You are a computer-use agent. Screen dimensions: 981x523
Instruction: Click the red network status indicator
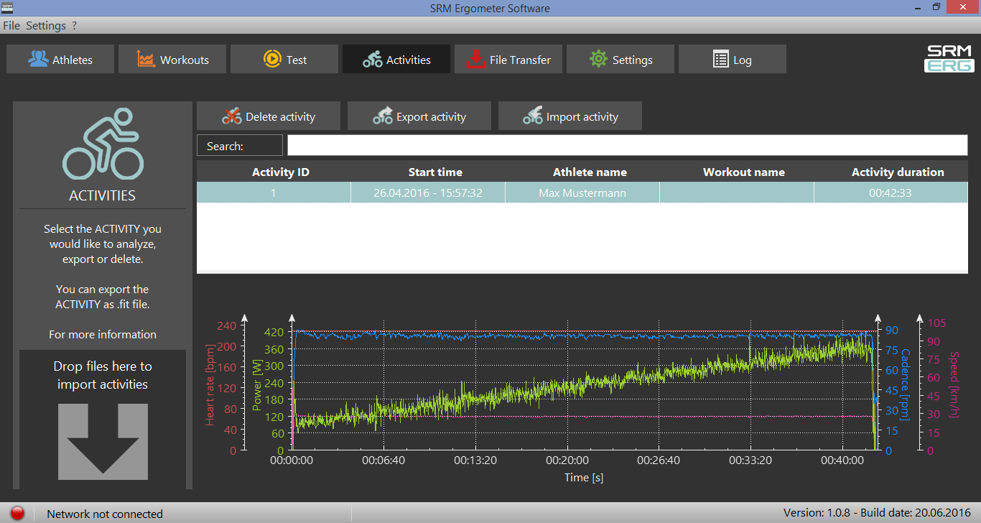17,513
